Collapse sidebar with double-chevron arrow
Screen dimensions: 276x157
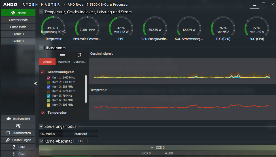35,84
